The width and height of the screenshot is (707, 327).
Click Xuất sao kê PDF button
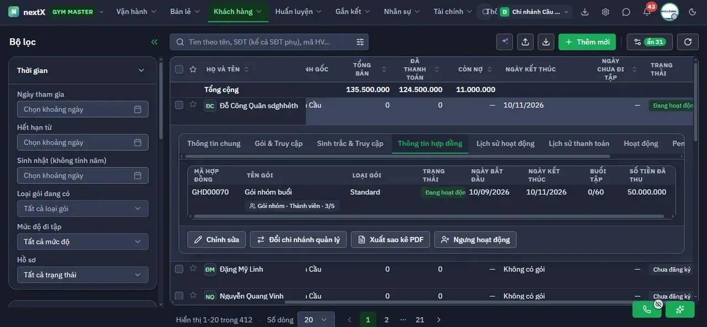[x=391, y=240]
